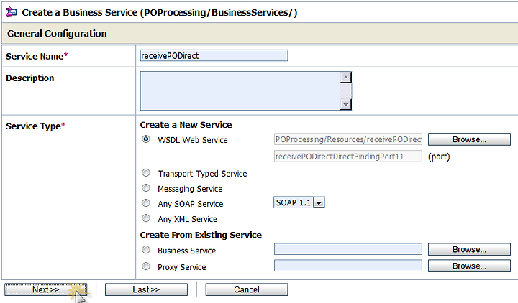Select the Proxy Service radio button
Screen dimensions: 518x303
pos(145,266)
